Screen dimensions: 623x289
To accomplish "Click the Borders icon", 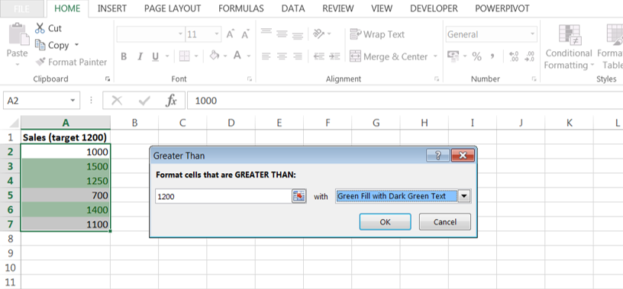I will pos(184,56).
